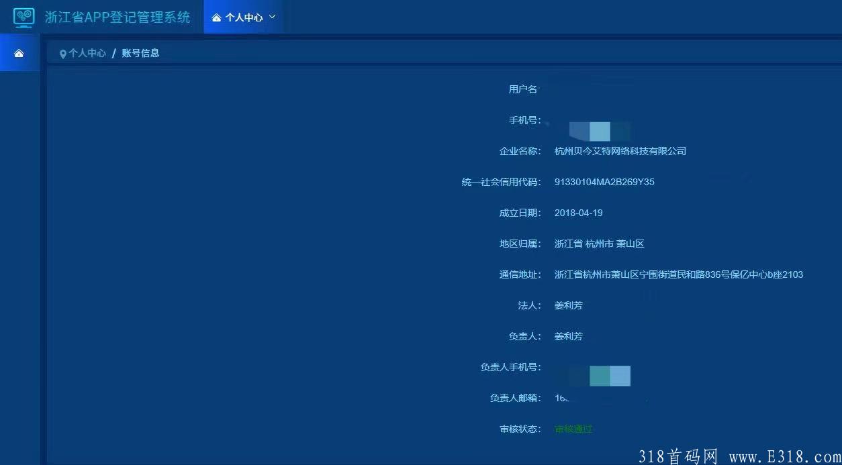The height and width of the screenshot is (465, 842).
Task: Click the 通信地址 label
Action: tap(520, 274)
